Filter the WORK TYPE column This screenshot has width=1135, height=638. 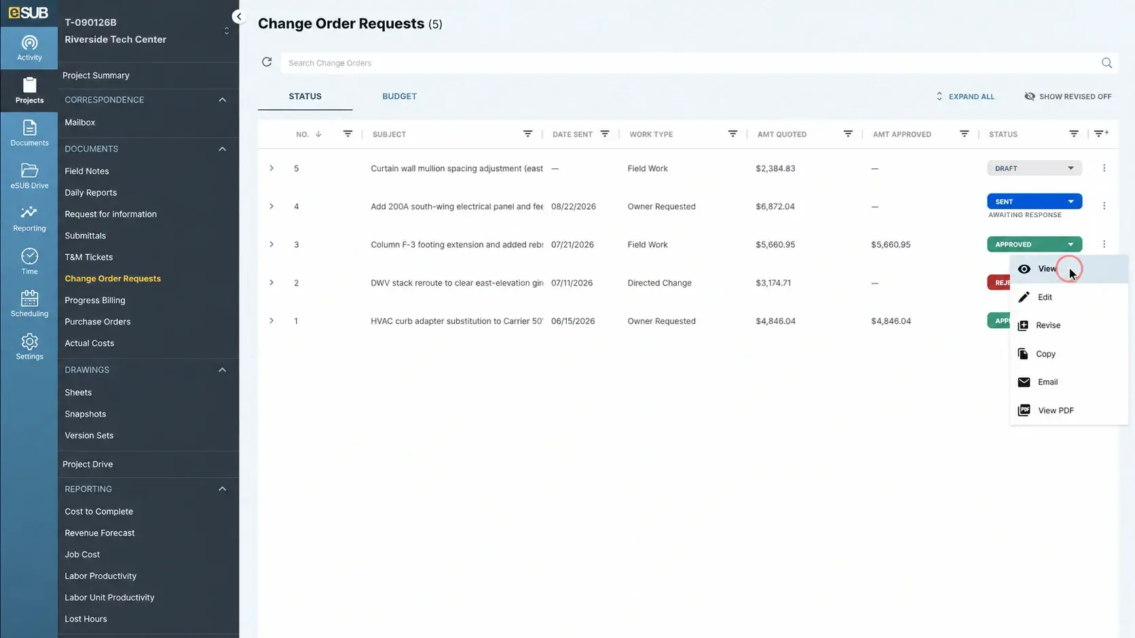coord(732,134)
